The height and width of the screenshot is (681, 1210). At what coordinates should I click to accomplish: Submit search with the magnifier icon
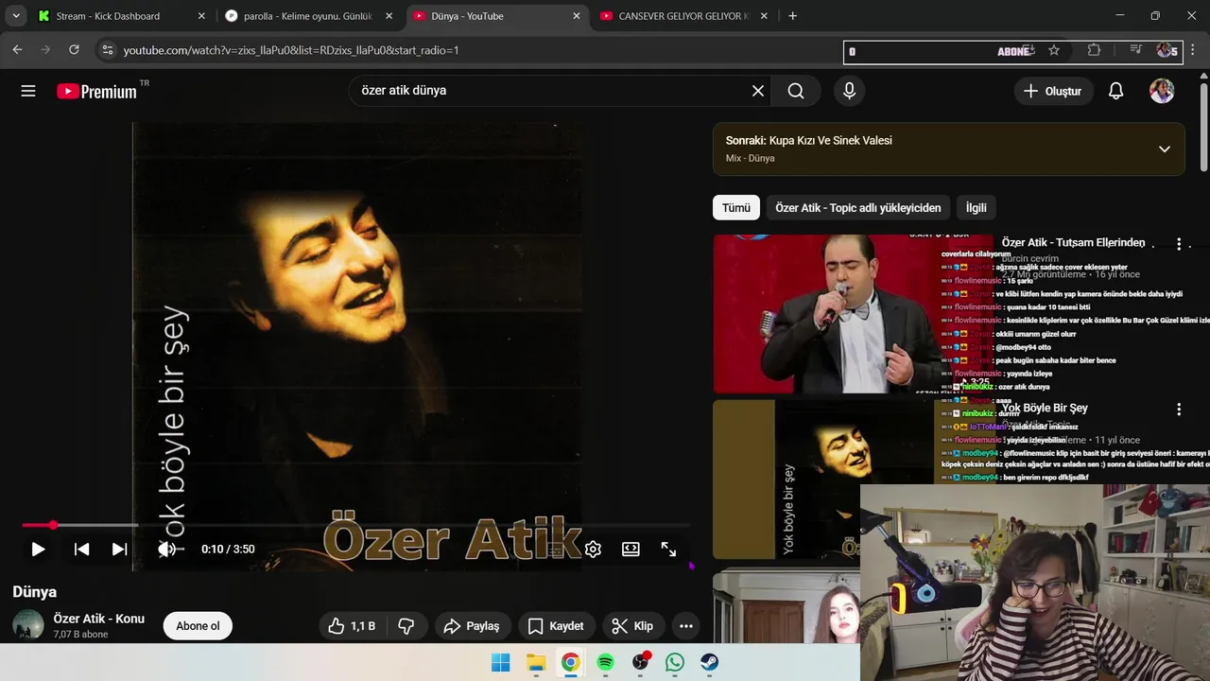796,91
